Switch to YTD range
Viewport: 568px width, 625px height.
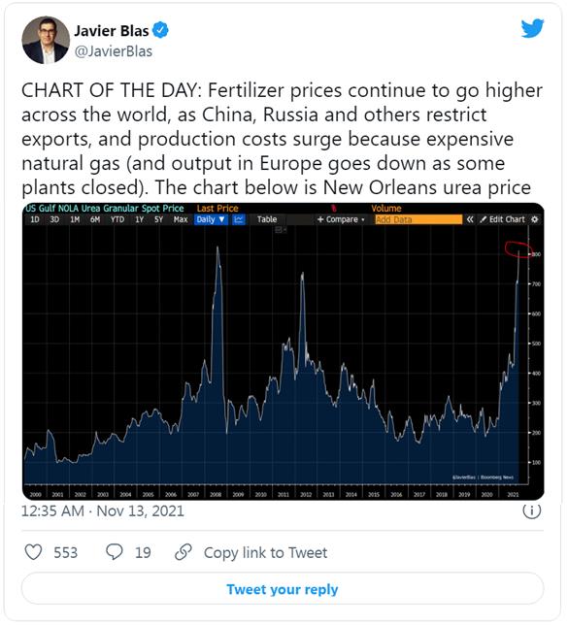[x=117, y=219]
